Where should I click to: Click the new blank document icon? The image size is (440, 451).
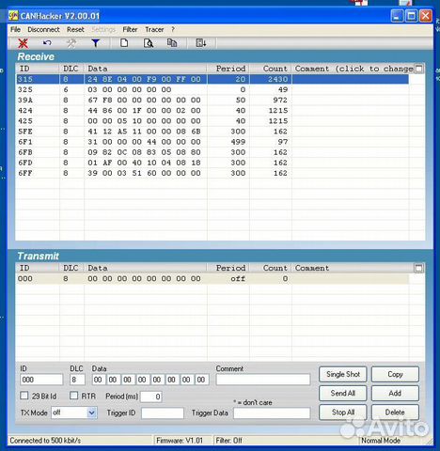pos(124,42)
